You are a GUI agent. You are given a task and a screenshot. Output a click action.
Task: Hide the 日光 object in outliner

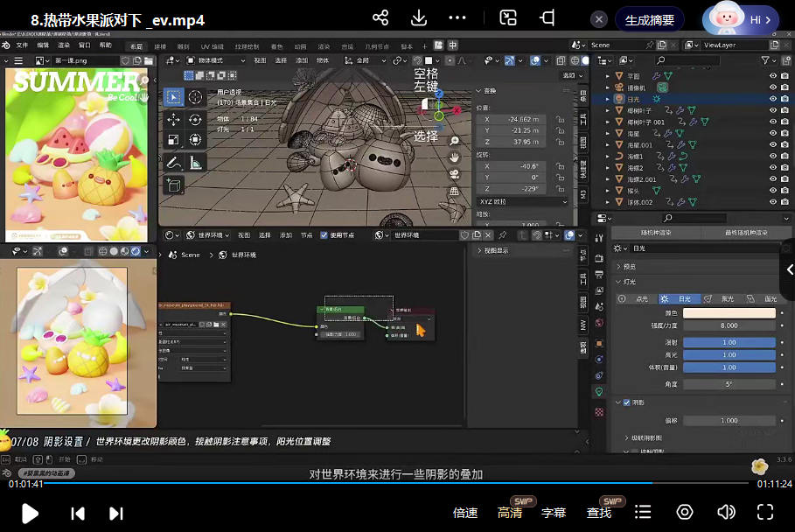point(772,100)
